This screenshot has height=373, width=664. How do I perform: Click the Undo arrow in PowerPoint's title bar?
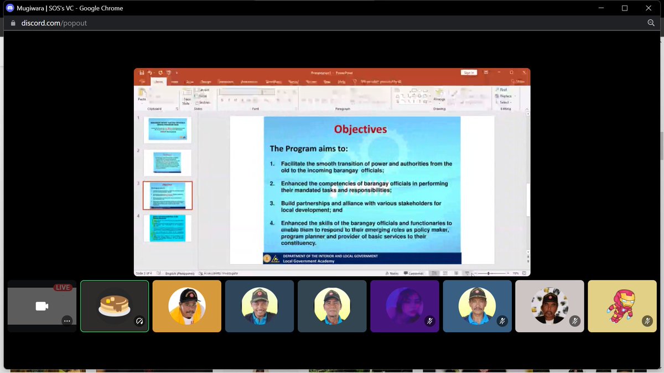tap(149, 72)
